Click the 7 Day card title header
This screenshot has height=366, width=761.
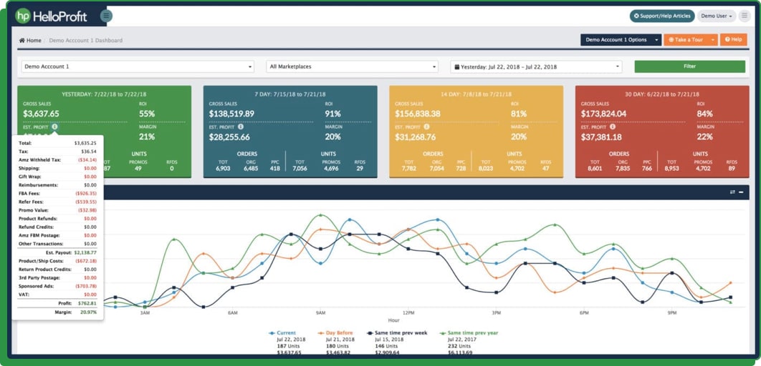coord(289,94)
